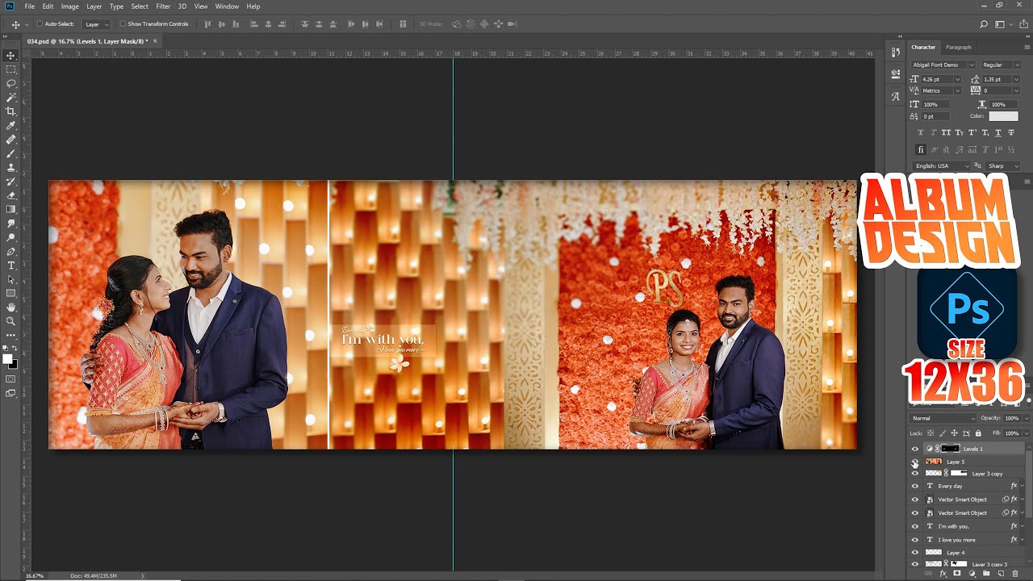Select the Gradient tool
The image size is (1033, 581).
(x=11, y=209)
